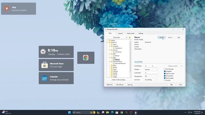Open Google Chrome from the taskbar
The image size is (205, 115).
coord(122,112)
